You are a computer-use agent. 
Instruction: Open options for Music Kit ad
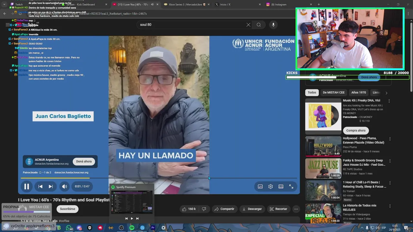[389, 101]
